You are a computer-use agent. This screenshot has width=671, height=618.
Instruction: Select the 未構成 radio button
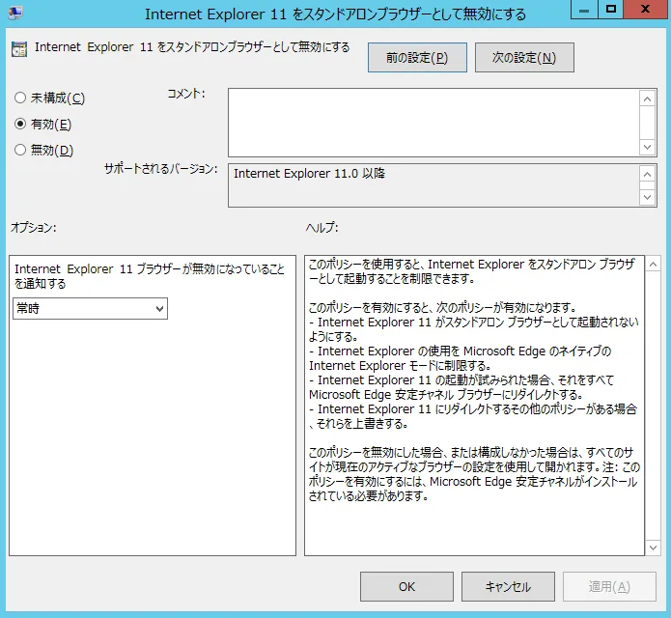[20, 98]
